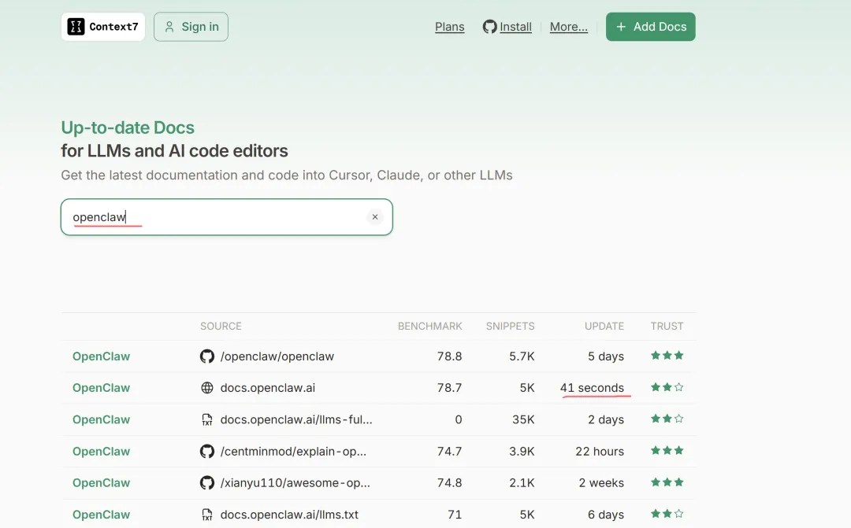Click the /xianyu110/awesome-op... source text

point(295,482)
